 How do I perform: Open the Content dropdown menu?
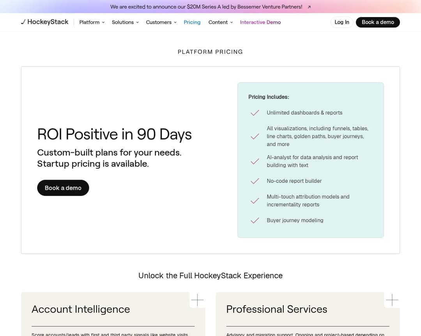(220, 22)
